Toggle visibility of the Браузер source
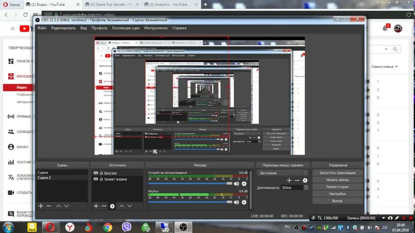 (96, 173)
